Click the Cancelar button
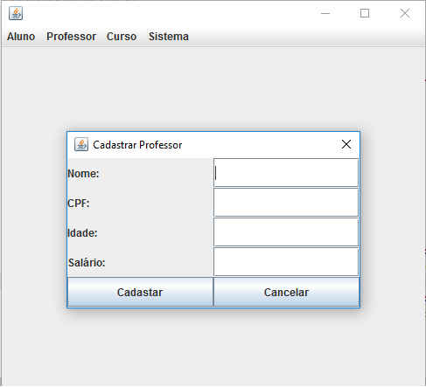 coord(286,292)
